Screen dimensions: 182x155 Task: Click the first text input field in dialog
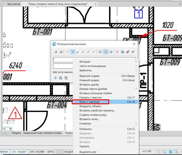63,59
